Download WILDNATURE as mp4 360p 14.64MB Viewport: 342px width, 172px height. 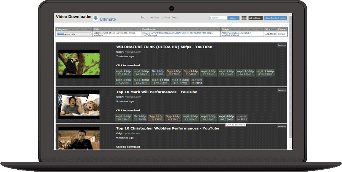(x=141, y=73)
